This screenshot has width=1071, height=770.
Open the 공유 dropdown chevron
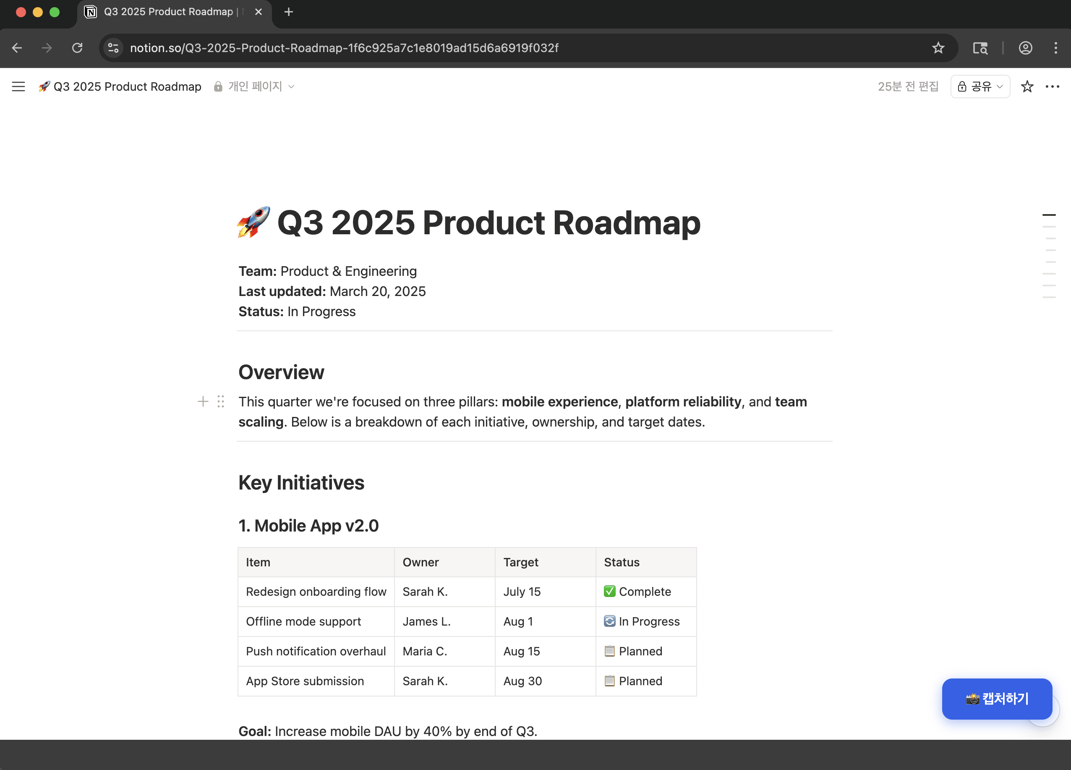[1000, 86]
